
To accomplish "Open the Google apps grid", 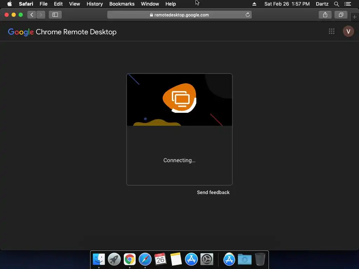I will click(x=332, y=31).
